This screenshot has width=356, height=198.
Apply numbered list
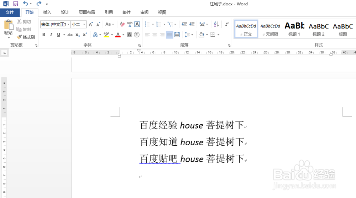159,24
